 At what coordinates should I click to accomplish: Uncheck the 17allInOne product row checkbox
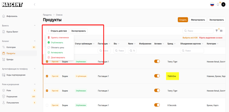coord(47,76)
